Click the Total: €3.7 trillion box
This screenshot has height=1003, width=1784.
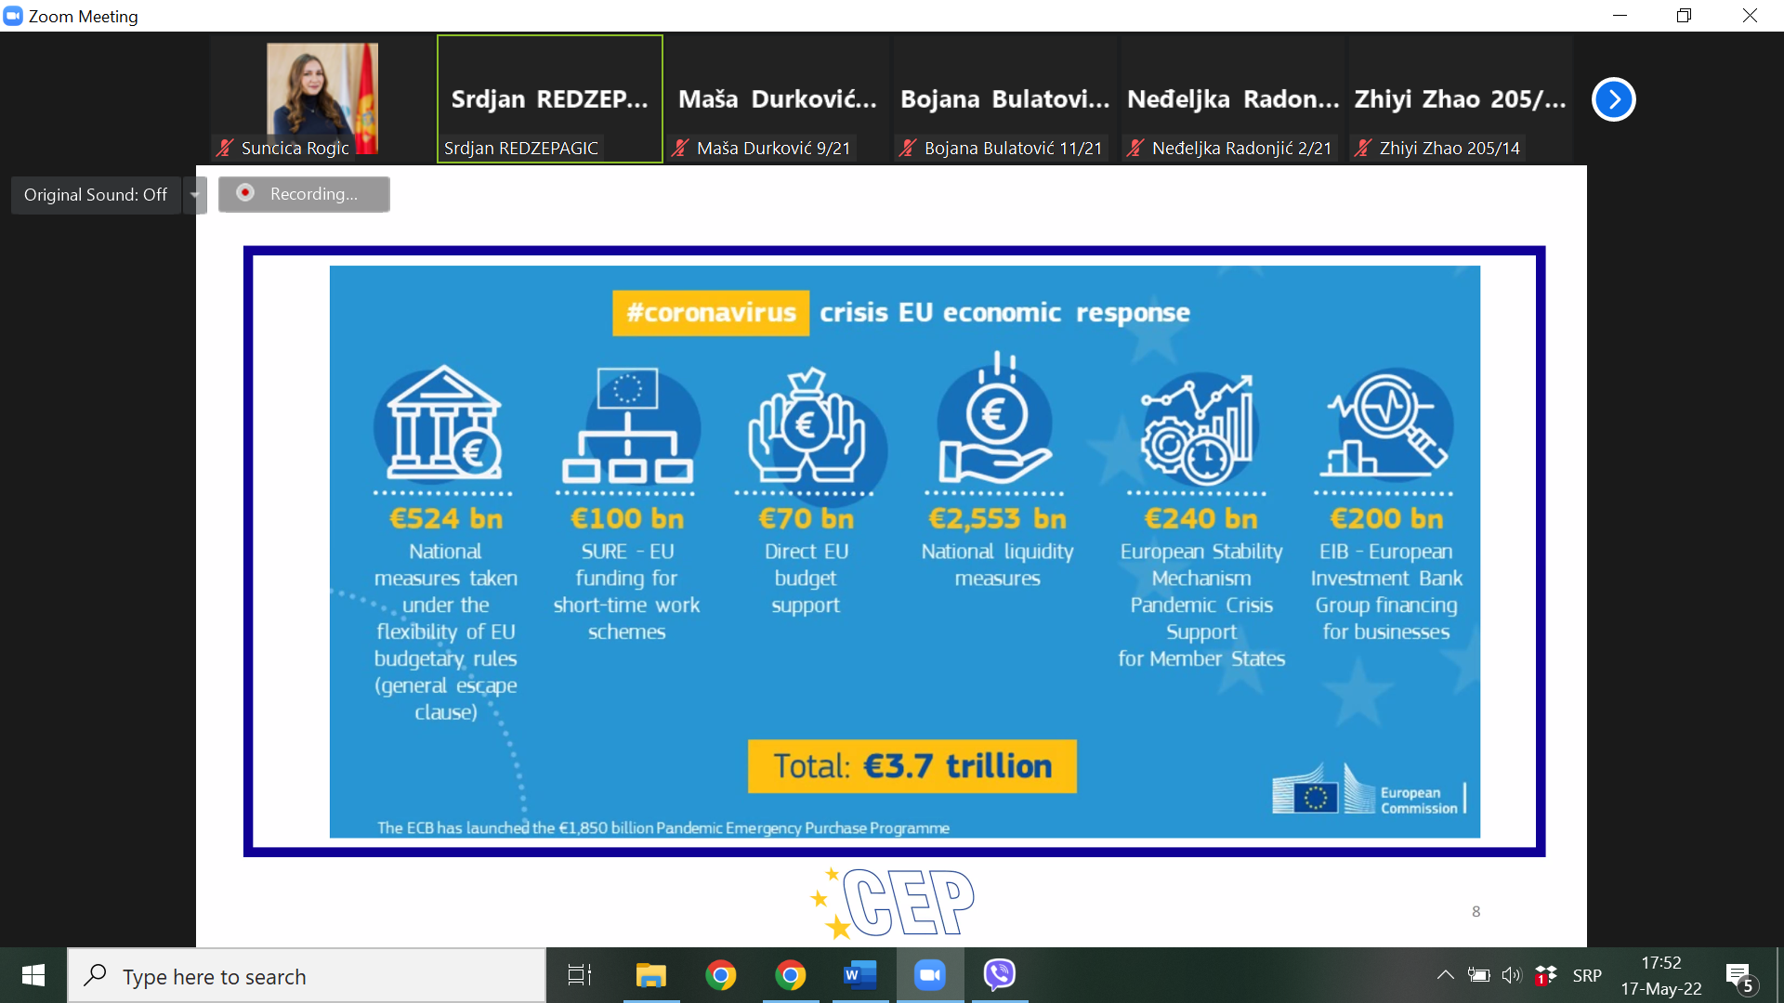pyautogui.click(x=912, y=766)
